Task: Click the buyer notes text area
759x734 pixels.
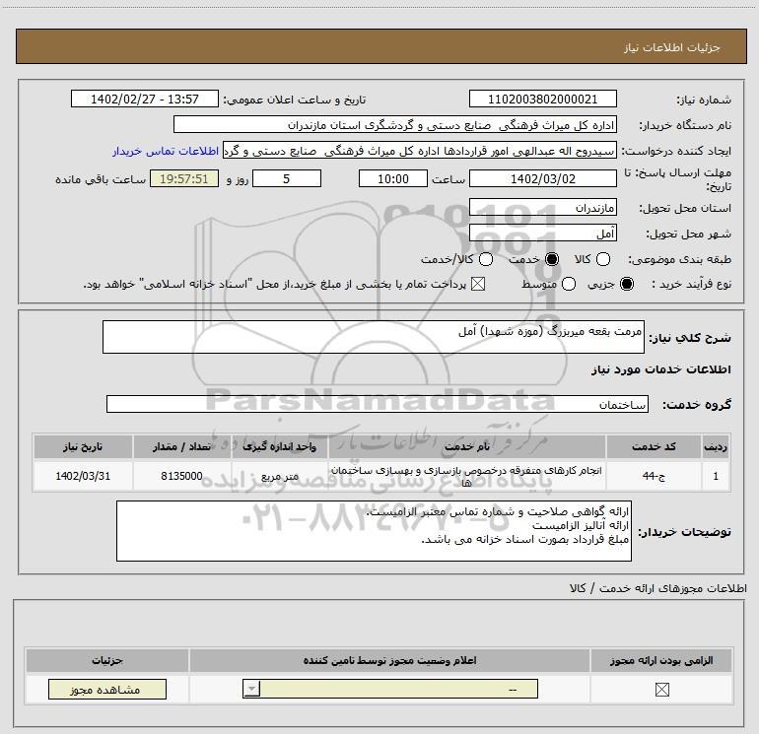Action: coord(374,531)
